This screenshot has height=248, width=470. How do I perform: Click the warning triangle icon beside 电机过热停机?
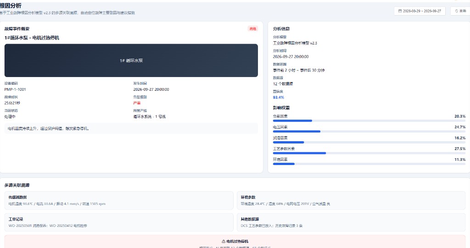coord(224,242)
